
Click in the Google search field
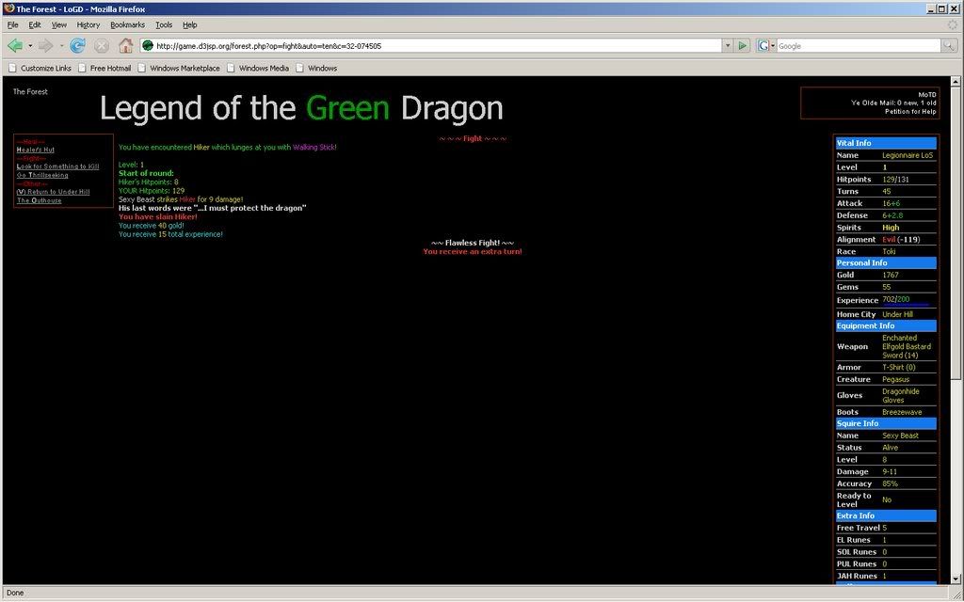coord(857,45)
